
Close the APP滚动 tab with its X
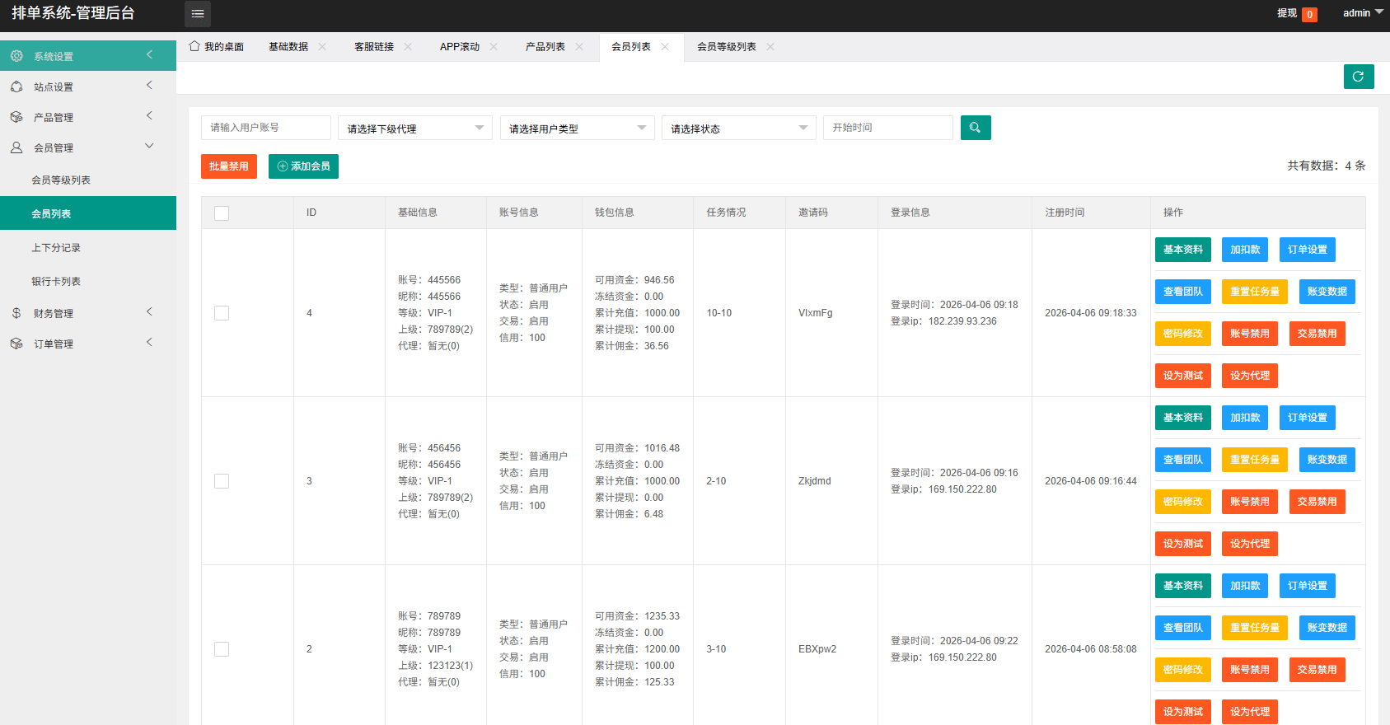click(x=494, y=47)
